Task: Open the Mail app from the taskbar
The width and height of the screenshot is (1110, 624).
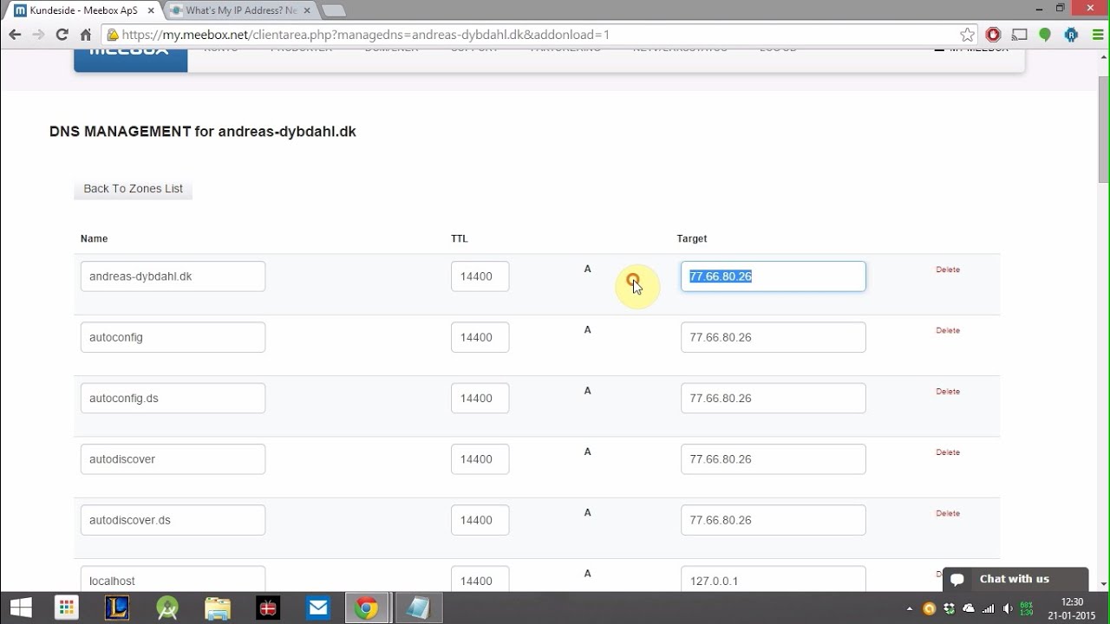Action: coord(318,608)
